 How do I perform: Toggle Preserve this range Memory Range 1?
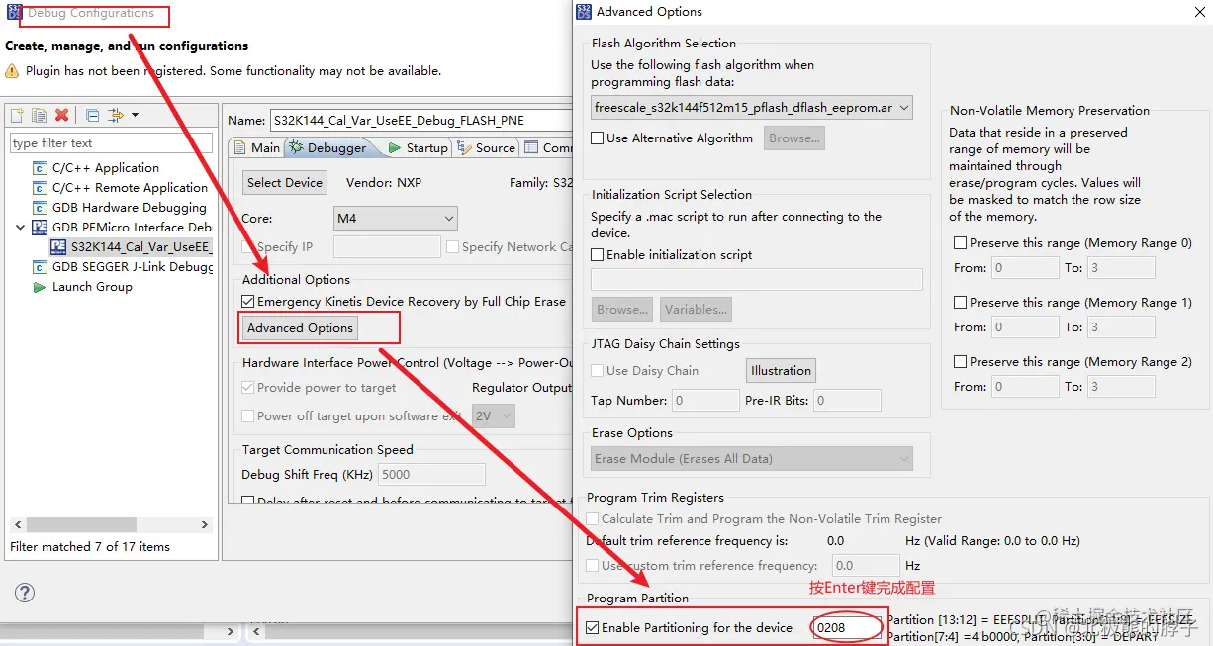pos(960,303)
